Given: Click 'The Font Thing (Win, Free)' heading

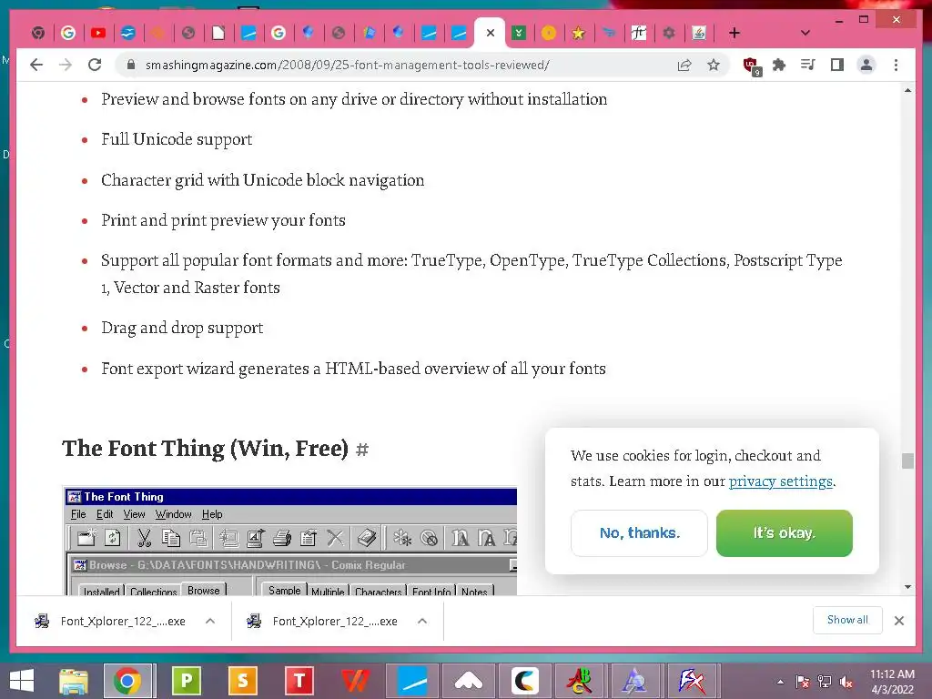Looking at the screenshot, I should click(205, 448).
